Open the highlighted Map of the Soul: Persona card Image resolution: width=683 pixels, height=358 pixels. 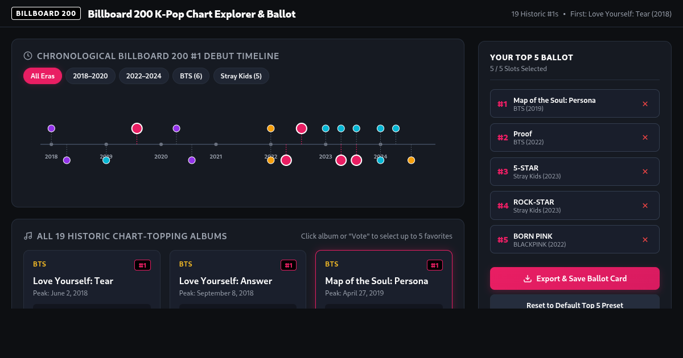click(384, 279)
